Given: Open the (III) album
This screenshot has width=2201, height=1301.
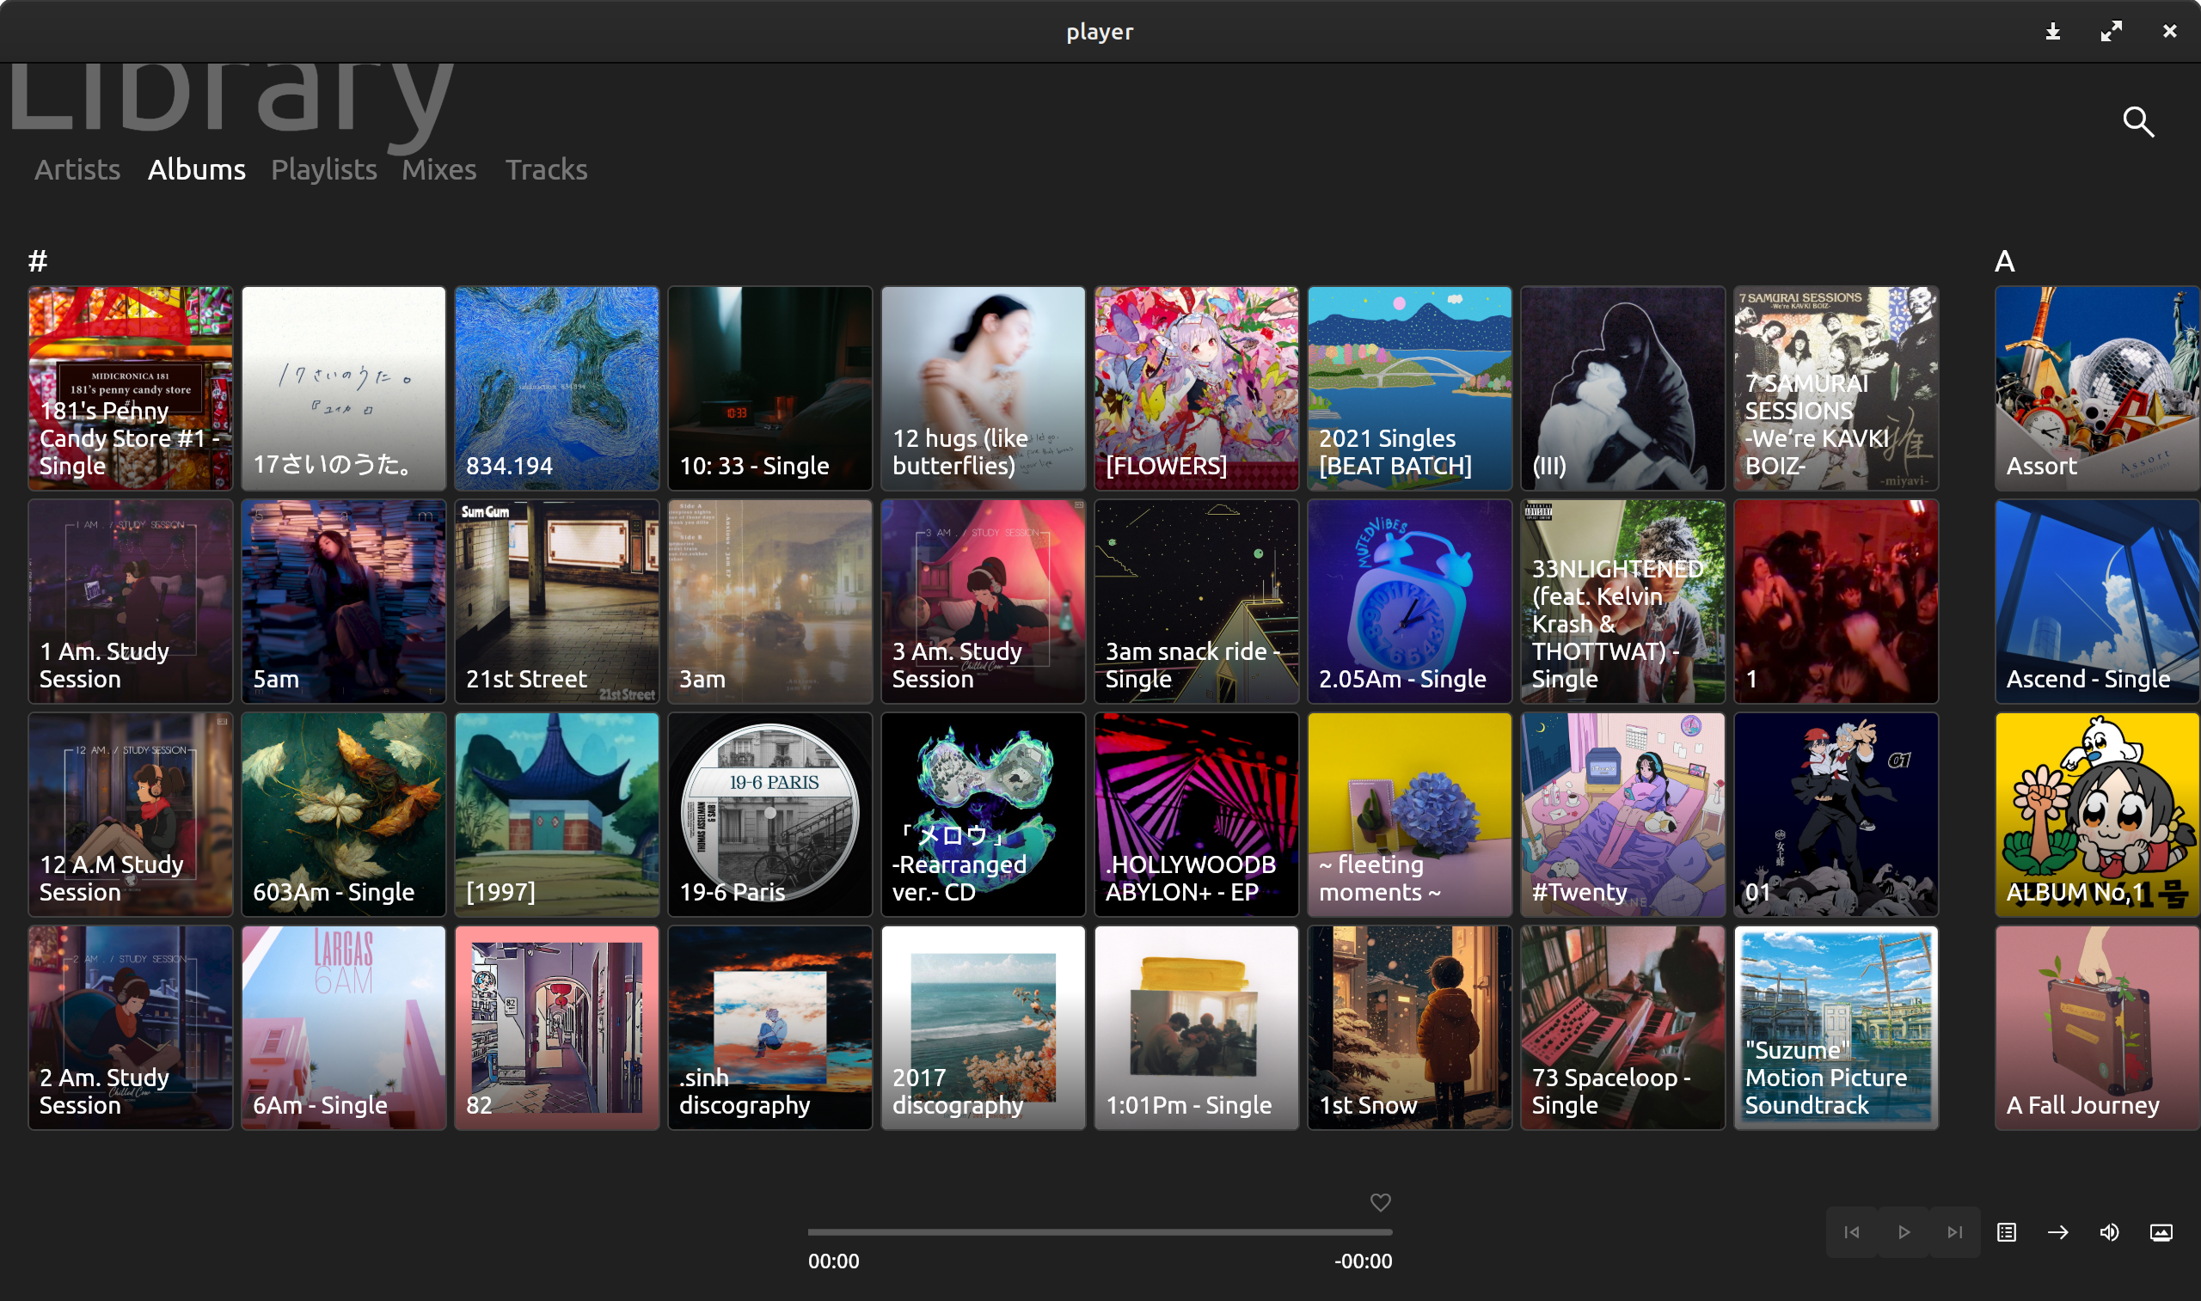Looking at the screenshot, I should (1622, 388).
